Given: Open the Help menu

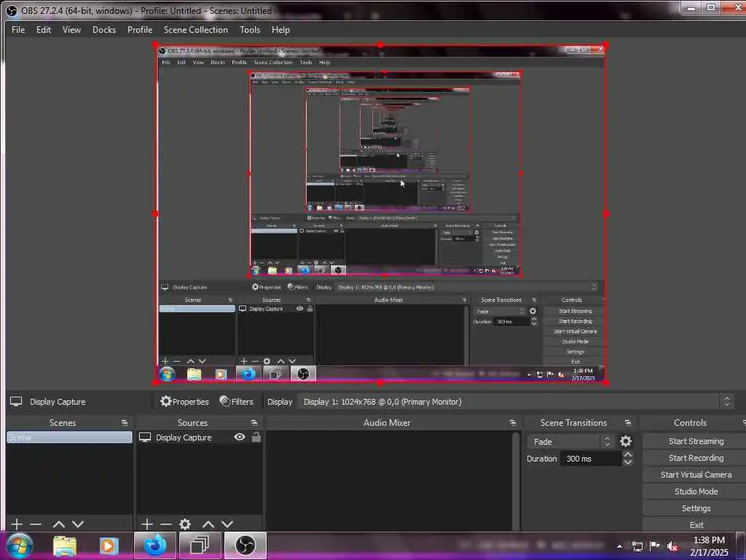Looking at the screenshot, I should point(280,29).
